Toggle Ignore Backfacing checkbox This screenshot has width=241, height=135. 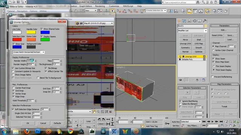pos(180,101)
